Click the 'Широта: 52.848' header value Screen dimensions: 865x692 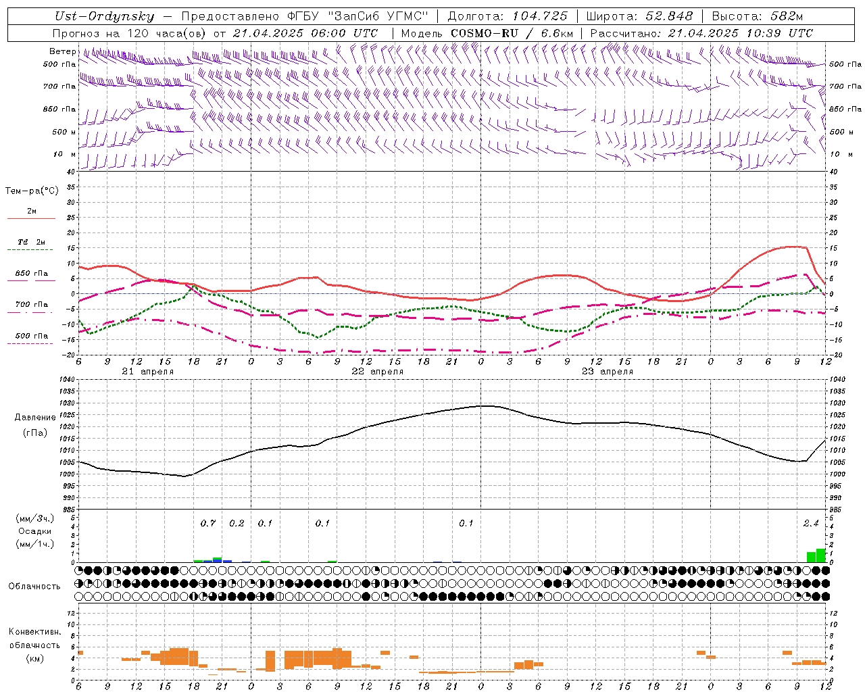pyautogui.click(x=639, y=17)
